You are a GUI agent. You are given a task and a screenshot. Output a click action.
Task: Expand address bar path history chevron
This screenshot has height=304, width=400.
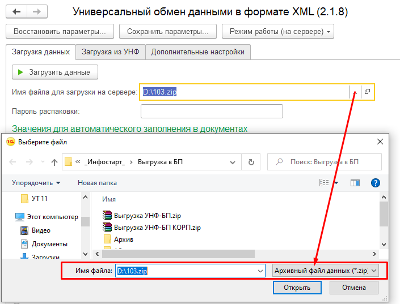233,162
